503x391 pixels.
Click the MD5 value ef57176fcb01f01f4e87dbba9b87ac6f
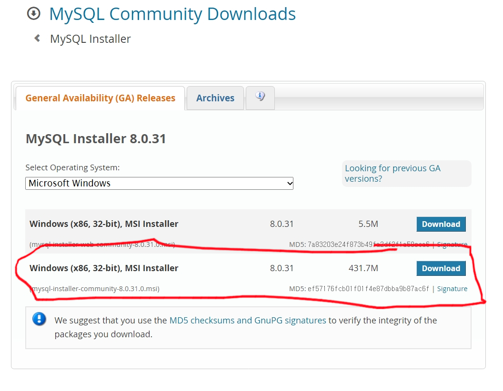click(x=368, y=289)
